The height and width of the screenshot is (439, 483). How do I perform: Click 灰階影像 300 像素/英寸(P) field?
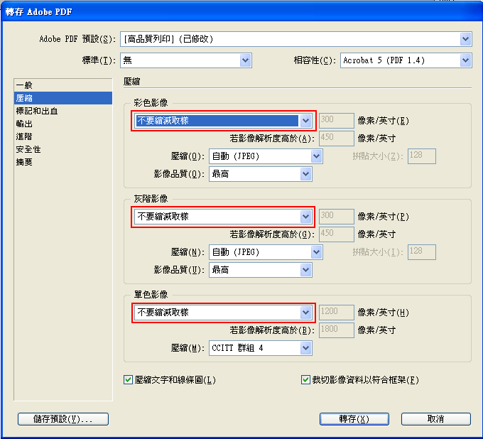[x=337, y=217]
